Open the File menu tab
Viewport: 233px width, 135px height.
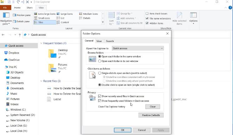[x=5, y=8]
